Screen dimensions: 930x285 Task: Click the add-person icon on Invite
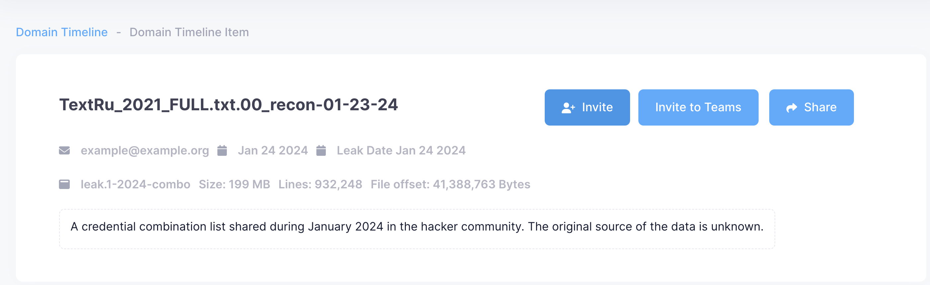568,108
